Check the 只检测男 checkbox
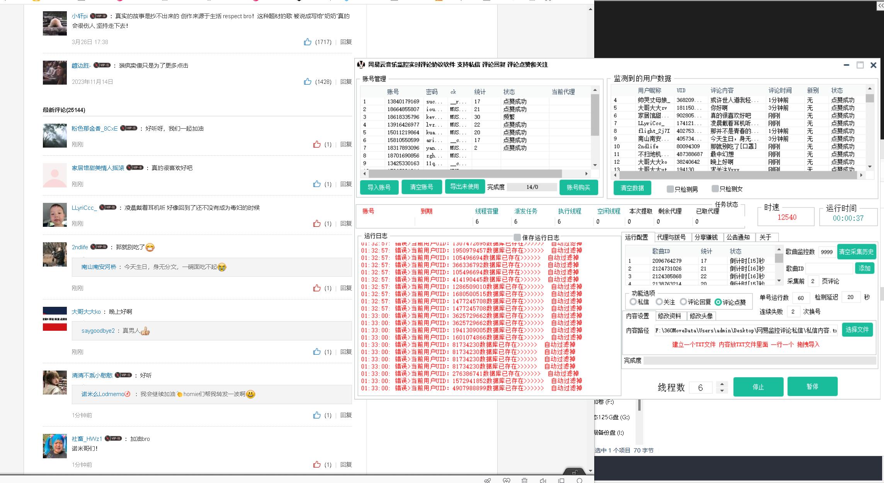 pyautogui.click(x=670, y=189)
